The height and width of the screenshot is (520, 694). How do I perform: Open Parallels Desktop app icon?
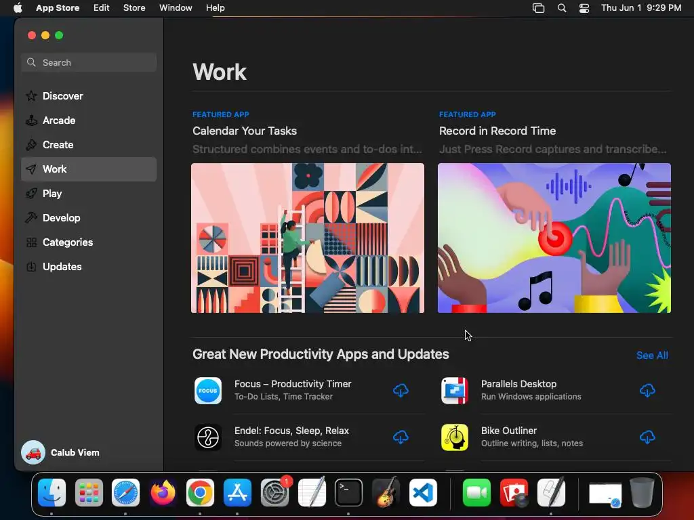(455, 391)
